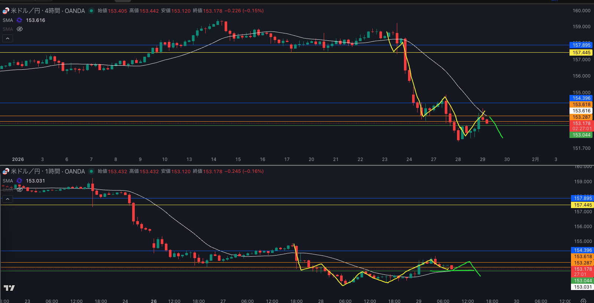Image resolution: width=594 pixels, height=303 pixels.
Task: Open symbol title 米ドル/円 1時間 OANDA
Action: click(x=48, y=171)
